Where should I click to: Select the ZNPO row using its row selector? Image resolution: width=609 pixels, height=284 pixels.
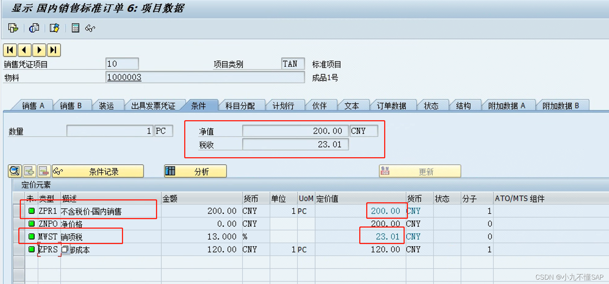click(19, 224)
